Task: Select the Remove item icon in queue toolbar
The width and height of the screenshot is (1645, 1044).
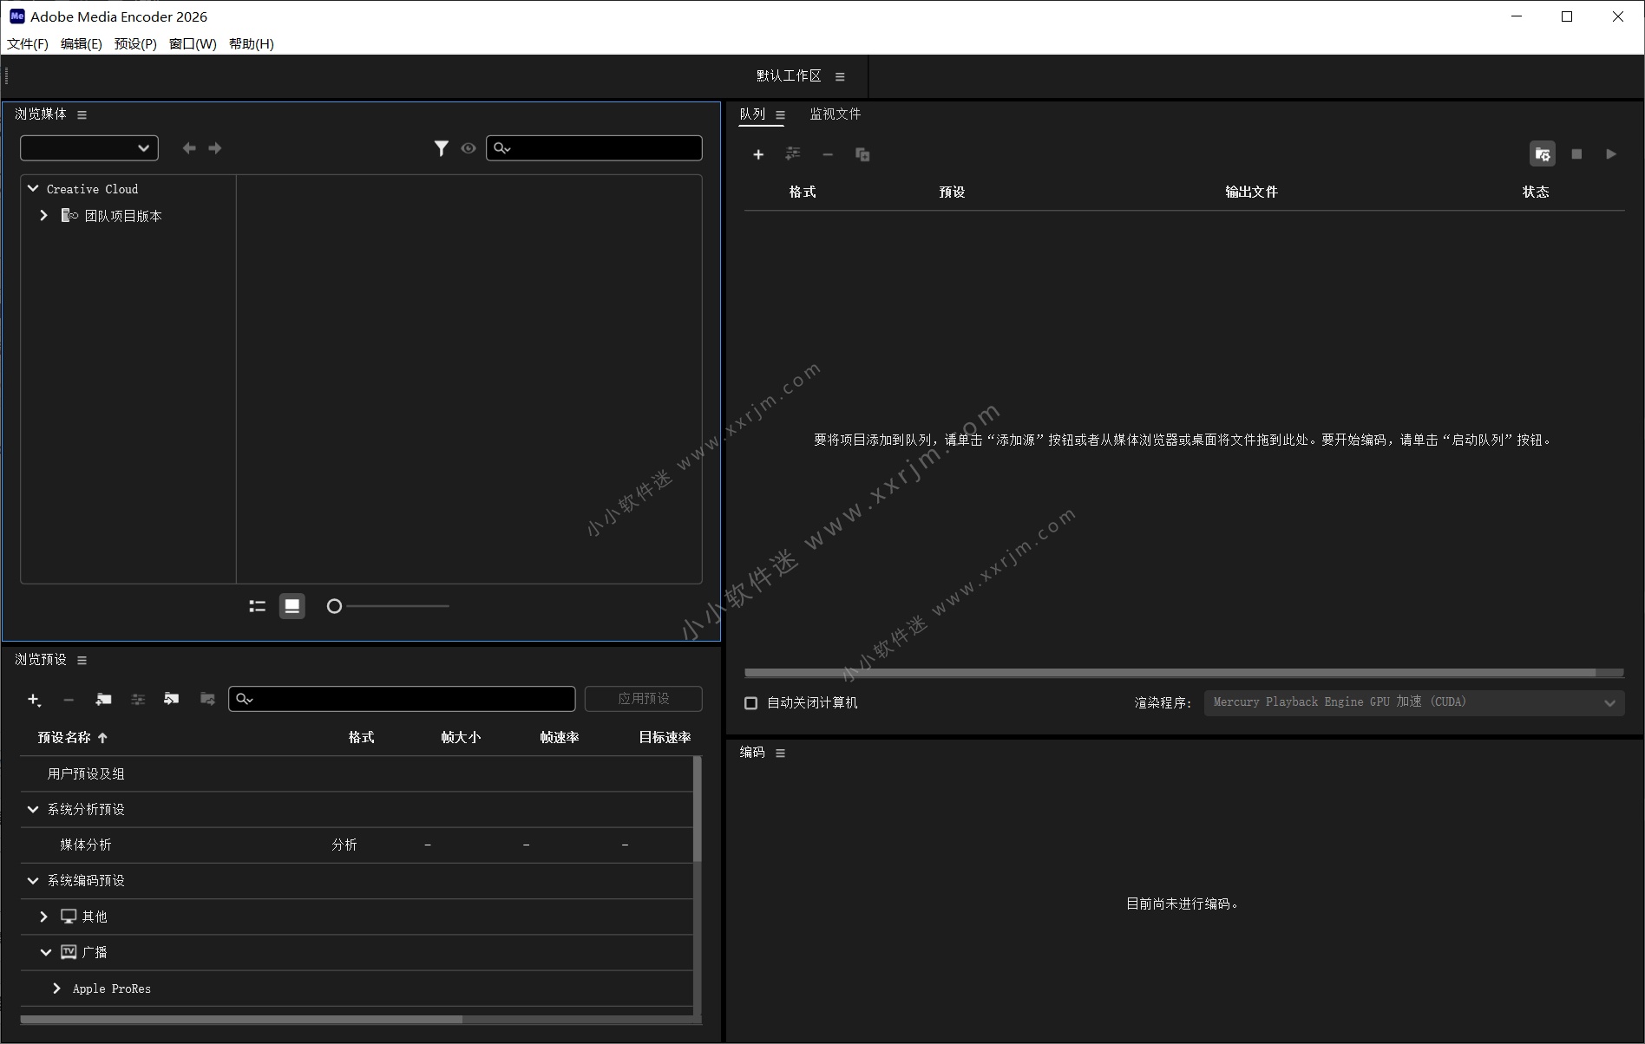Action: click(x=828, y=154)
